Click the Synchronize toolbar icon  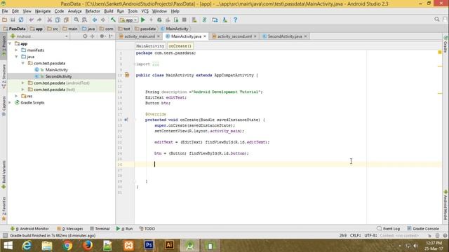pyautogui.click(x=21, y=20)
